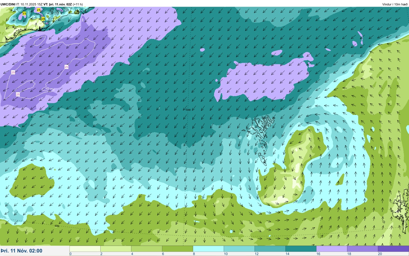Click the 0–2 palest yellow legend swatch
This screenshot has width=409, height=256.
[85, 249]
